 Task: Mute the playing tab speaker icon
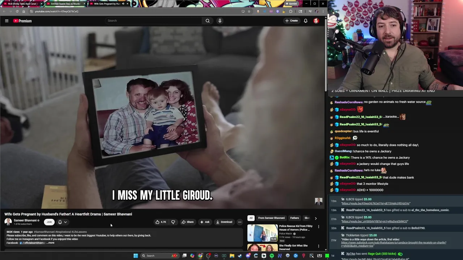coord(123,4)
